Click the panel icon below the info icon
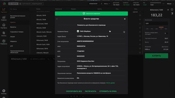 click(x=172, y=13)
